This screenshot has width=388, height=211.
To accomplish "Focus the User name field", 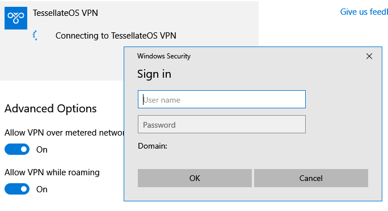I will pyautogui.click(x=222, y=99).
